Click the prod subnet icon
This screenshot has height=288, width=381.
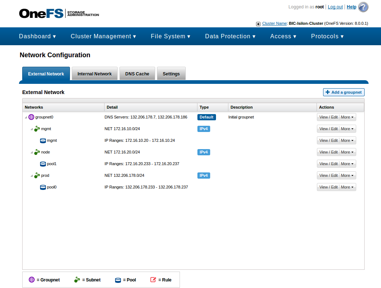point(37,175)
